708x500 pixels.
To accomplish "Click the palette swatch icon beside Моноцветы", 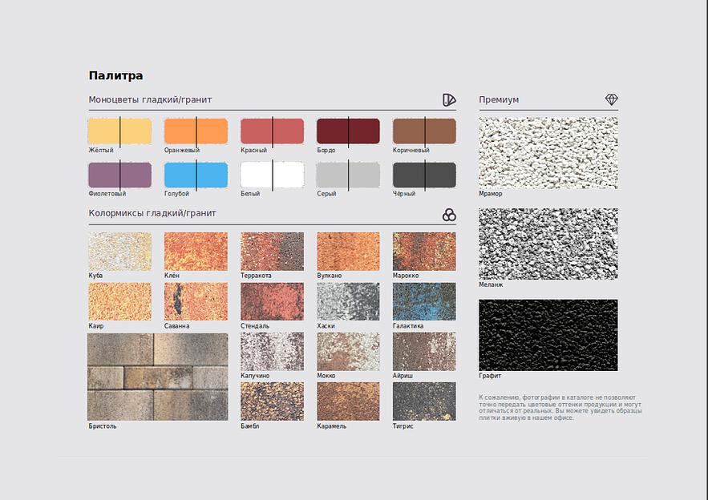I will tap(449, 99).
